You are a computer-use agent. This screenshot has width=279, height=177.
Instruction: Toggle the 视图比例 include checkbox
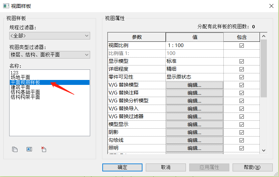click(x=242, y=45)
